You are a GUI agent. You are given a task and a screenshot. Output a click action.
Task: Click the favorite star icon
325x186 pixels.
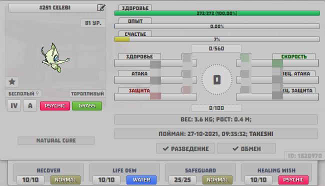pyautogui.click(x=12, y=81)
